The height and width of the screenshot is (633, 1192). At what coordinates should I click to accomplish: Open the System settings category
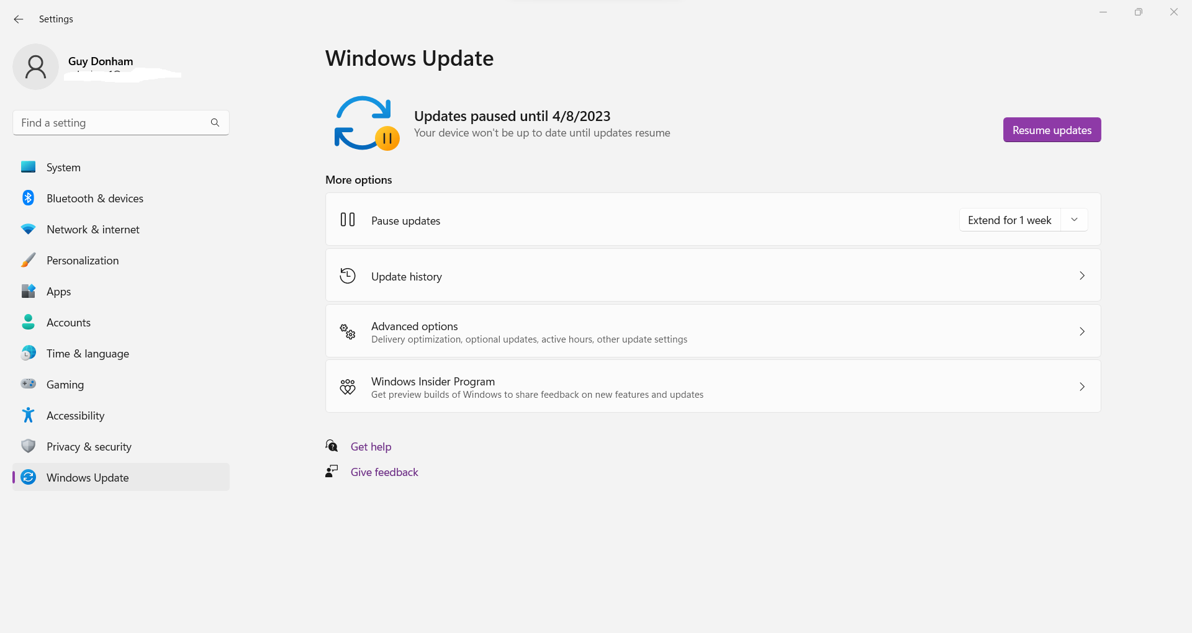coord(121,167)
